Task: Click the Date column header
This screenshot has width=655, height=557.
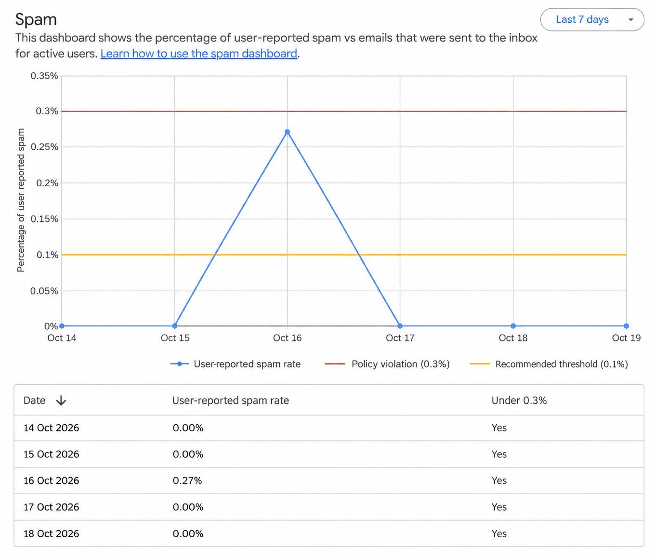Action: [x=35, y=401]
